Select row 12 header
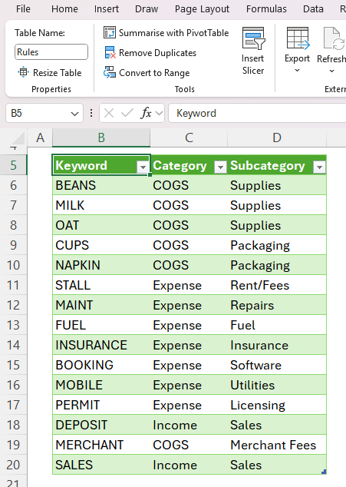Viewport: 346px width, 487px height. (13, 305)
